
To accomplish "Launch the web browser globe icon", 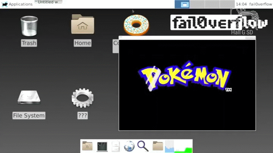I will 129,146.
